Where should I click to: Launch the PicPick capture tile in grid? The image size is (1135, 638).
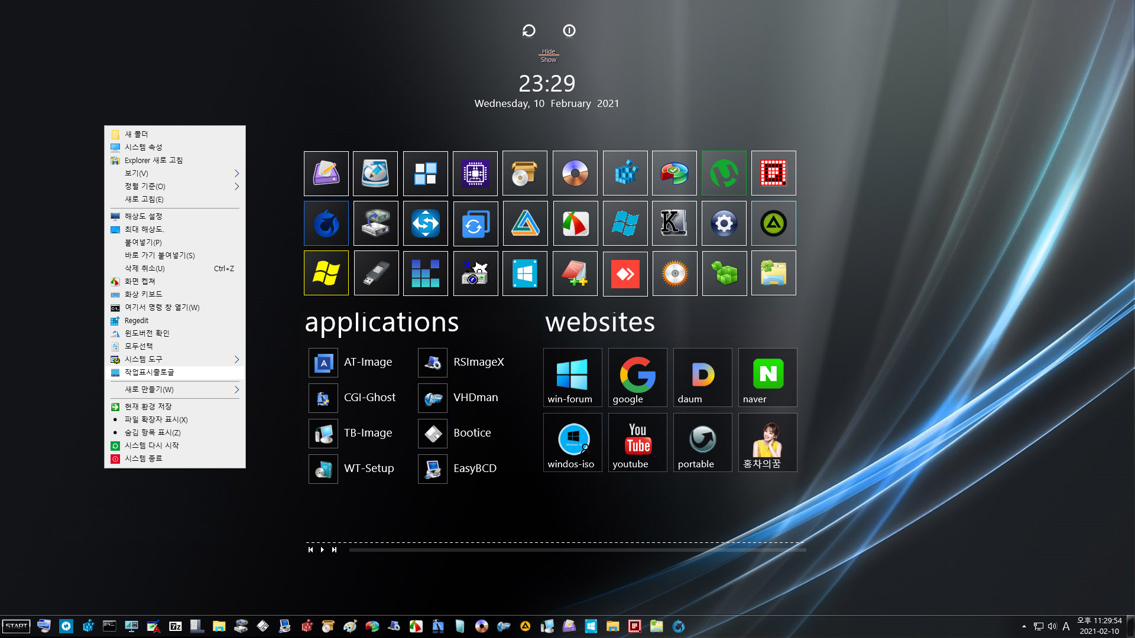pos(575,223)
